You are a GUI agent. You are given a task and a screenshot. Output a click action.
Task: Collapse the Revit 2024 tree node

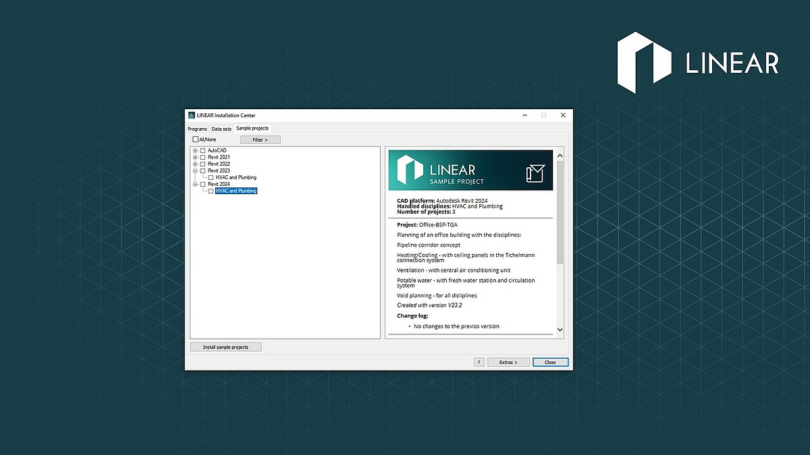click(x=195, y=184)
